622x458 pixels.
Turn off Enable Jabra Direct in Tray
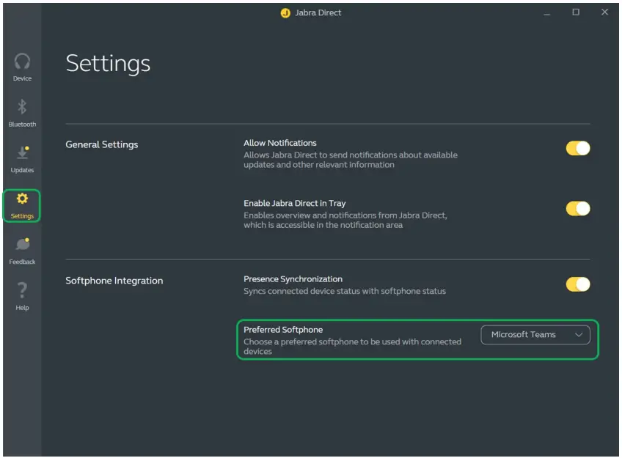[577, 208]
